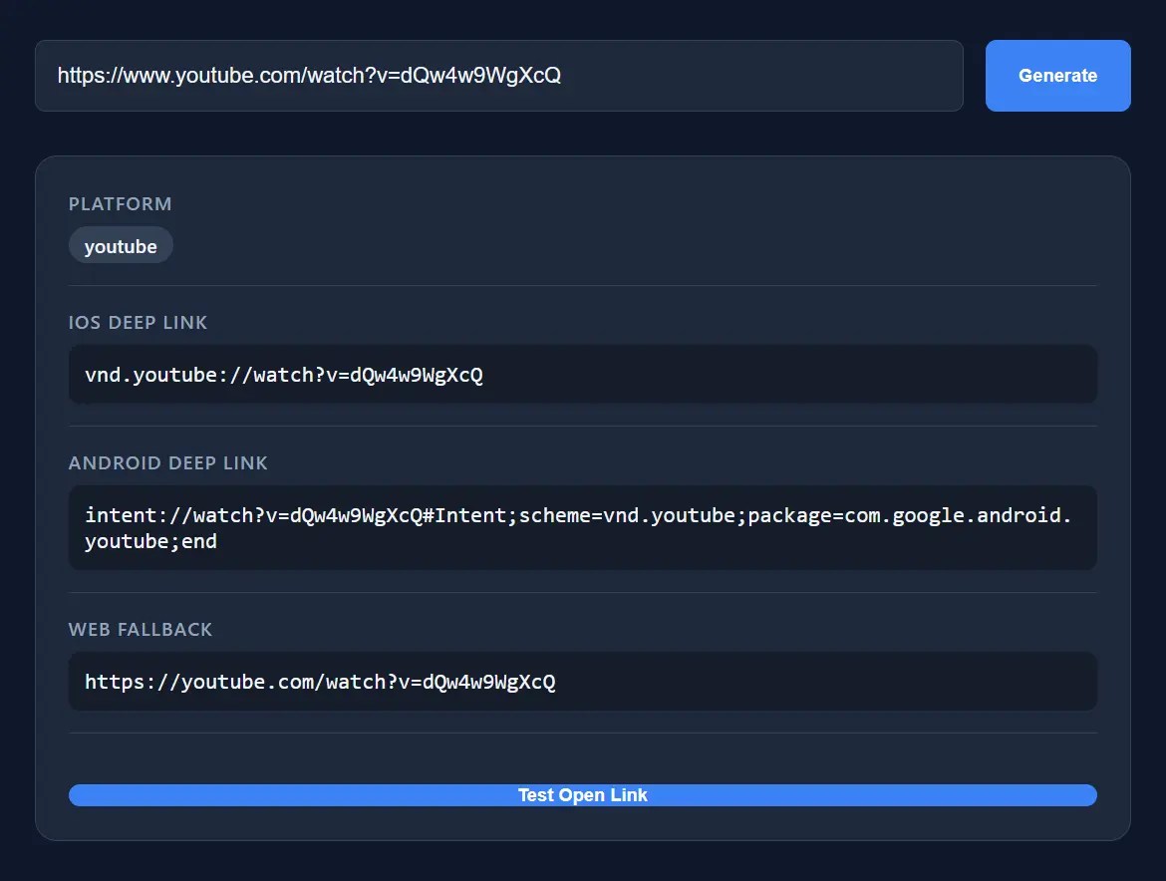This screenshot has width=1166, height=881.
Task: Click the WEB FALLBACK heading
Action: point(141,629)
